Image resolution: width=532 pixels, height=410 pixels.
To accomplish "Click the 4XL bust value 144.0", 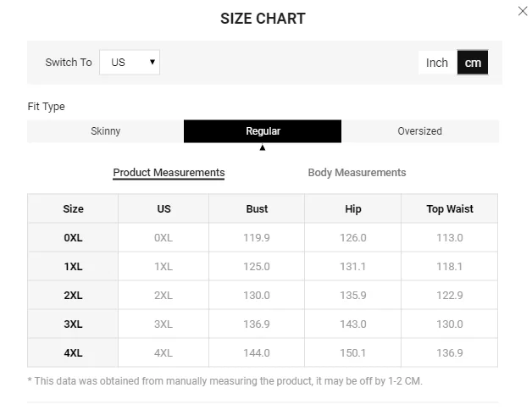I will point(257,353).
